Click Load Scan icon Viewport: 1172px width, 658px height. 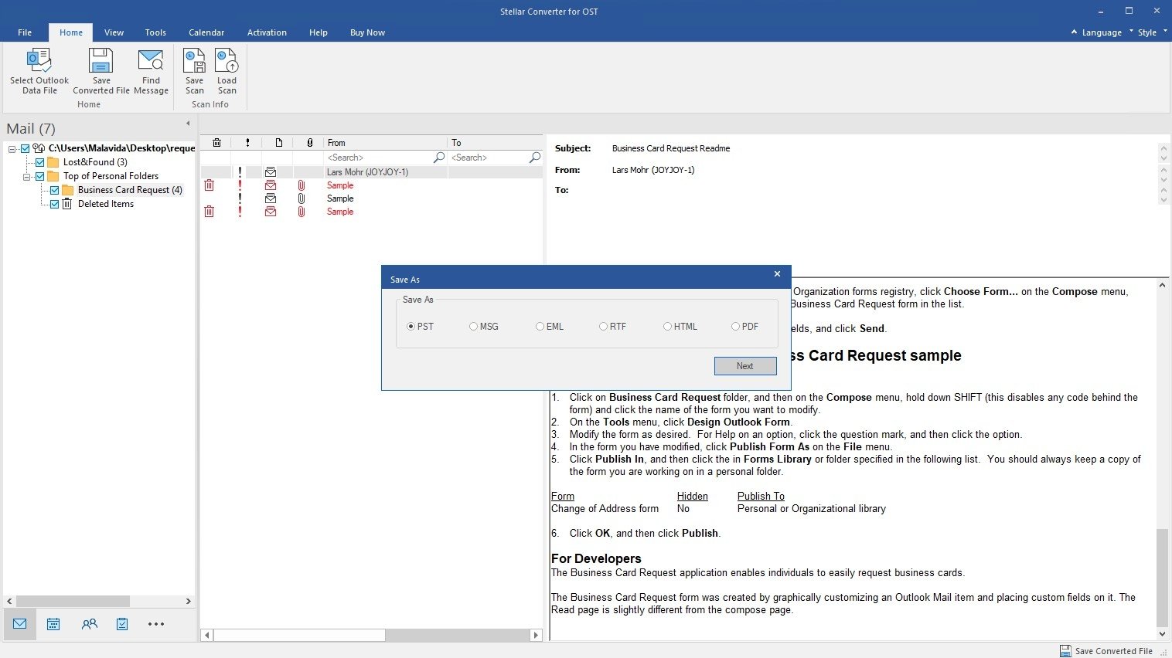pos(227,60)
